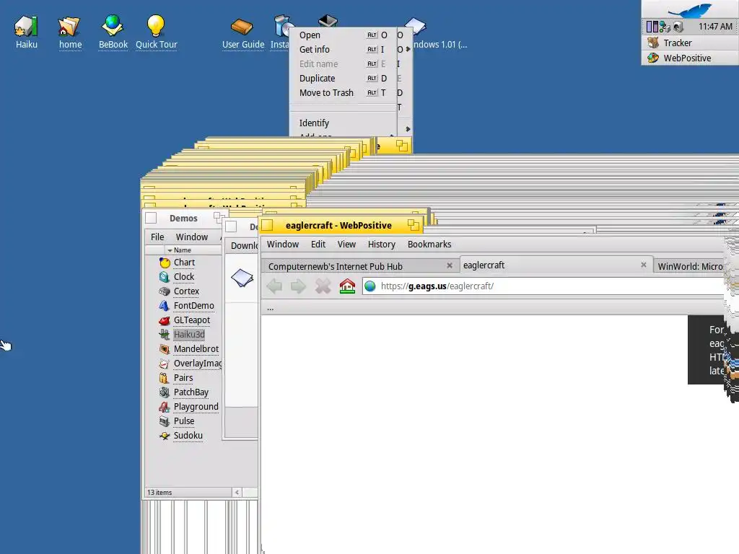Click the 11:47 AM Deskbar clock
The width and height of the screenshot is (739, 554).
pos(715,27)
